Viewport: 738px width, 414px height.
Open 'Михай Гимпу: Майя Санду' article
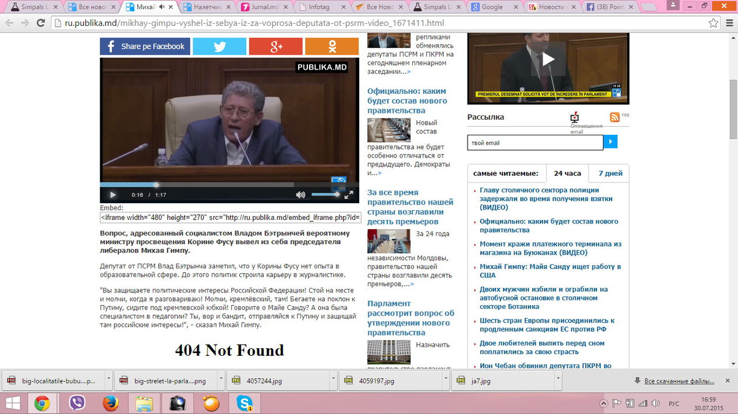(550, 271)
